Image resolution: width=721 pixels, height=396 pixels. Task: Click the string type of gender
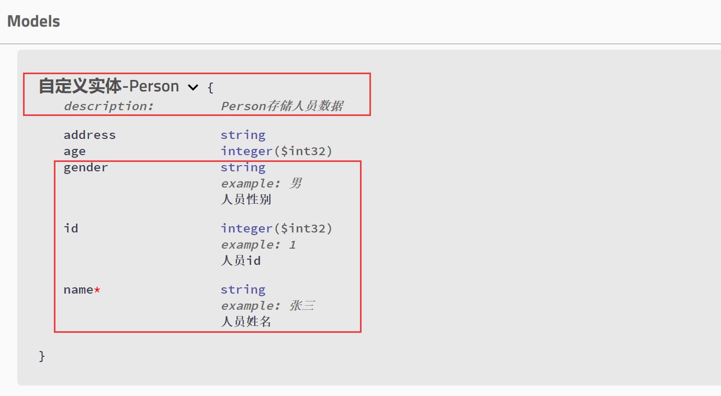243,168
